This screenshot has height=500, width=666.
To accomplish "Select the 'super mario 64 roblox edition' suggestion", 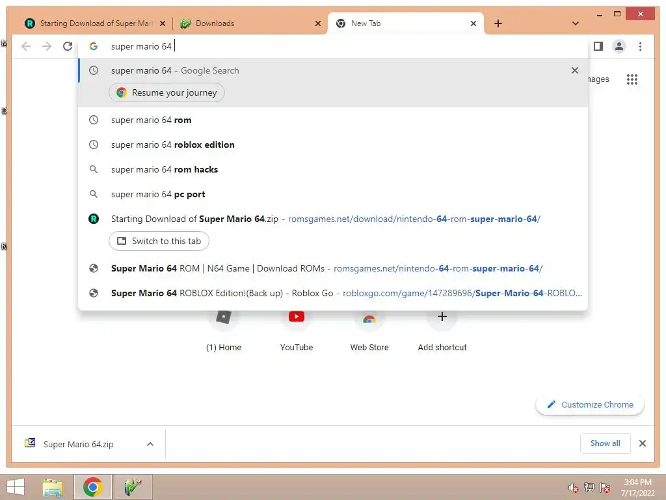I will click(x=333, y=145).
